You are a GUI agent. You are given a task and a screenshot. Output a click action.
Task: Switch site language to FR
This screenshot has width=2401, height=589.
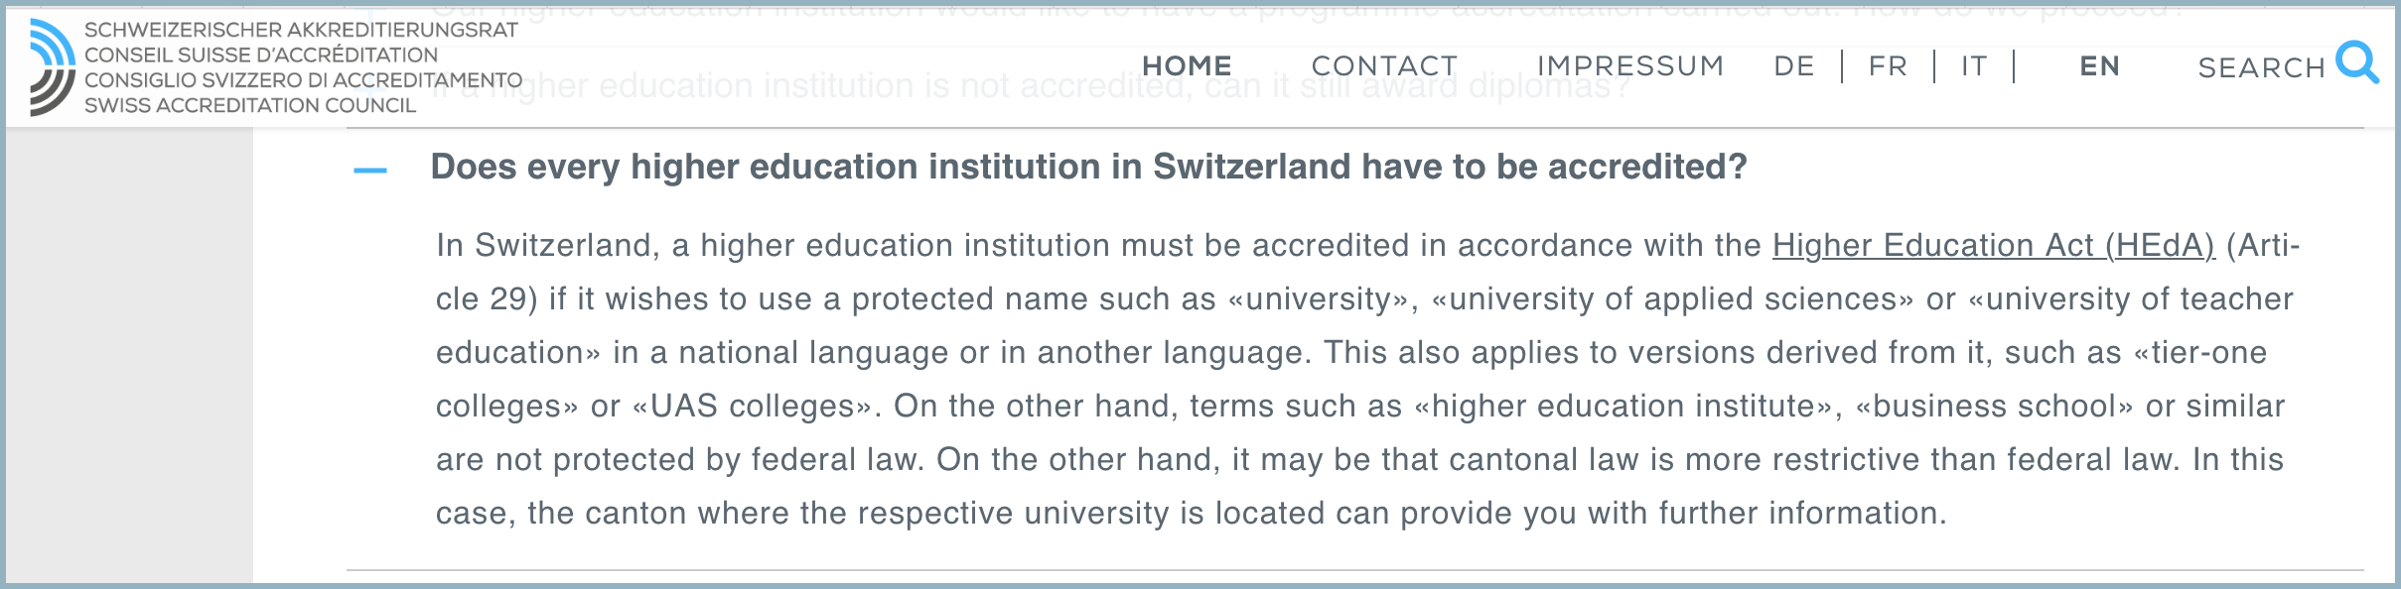[x=1888, y=66]
